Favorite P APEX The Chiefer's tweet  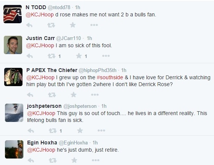[x=73, y=95]
